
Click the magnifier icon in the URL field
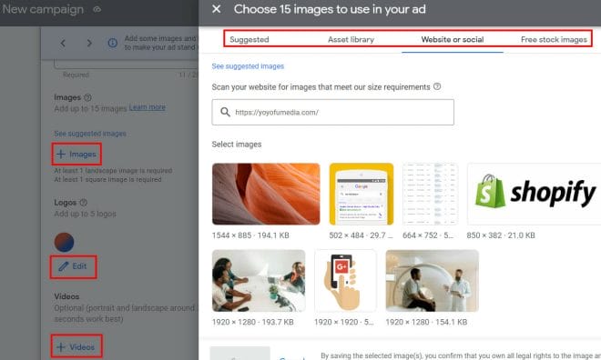pos(225,112)
